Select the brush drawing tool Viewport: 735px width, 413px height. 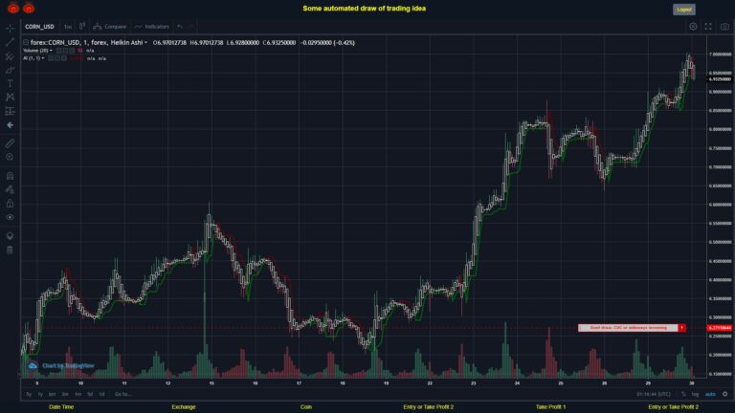pos(10,70)
